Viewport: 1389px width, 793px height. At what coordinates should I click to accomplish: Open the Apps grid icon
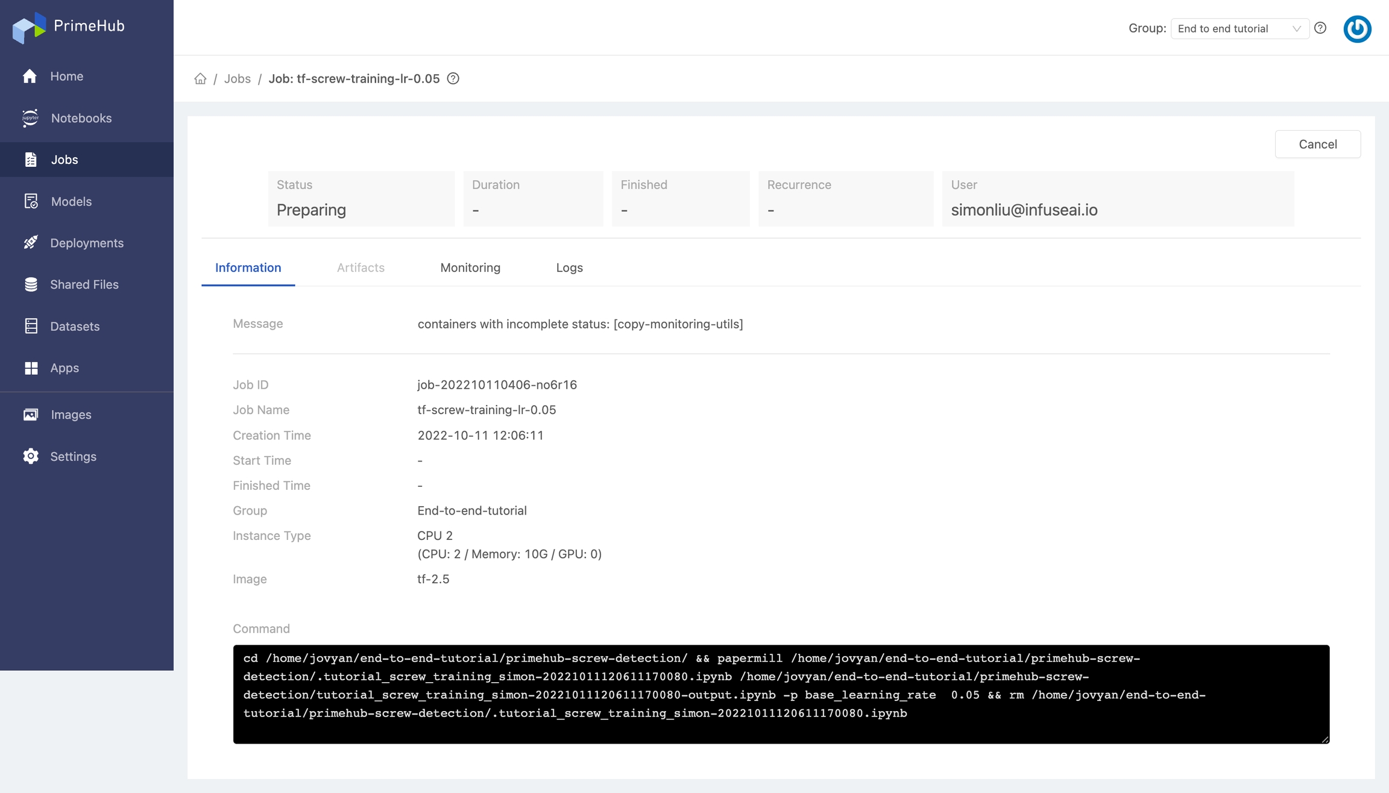(x=31, y=368)
